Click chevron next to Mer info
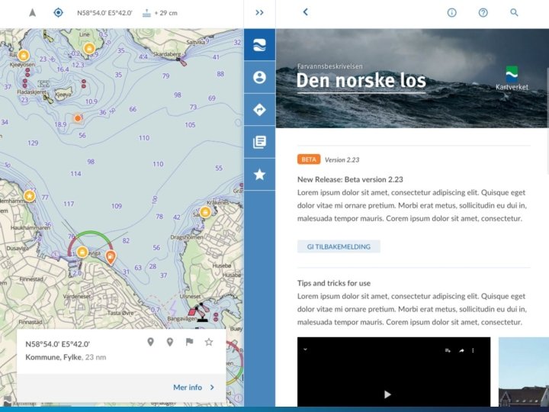The width and height of the screenshot is (549, 412). pos(212,387)
